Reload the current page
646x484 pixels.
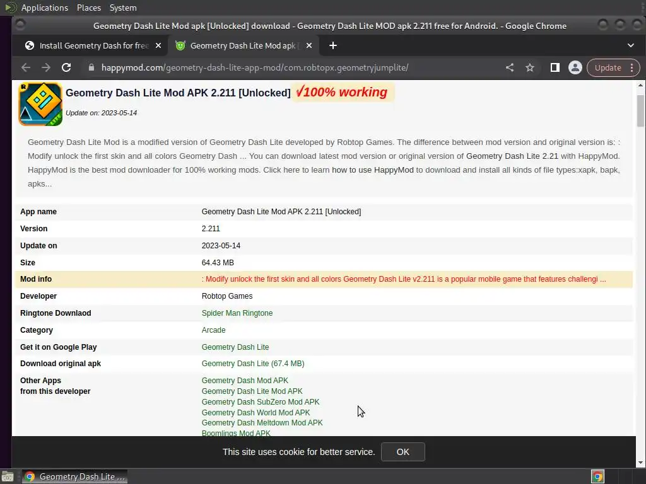(66, 68)
